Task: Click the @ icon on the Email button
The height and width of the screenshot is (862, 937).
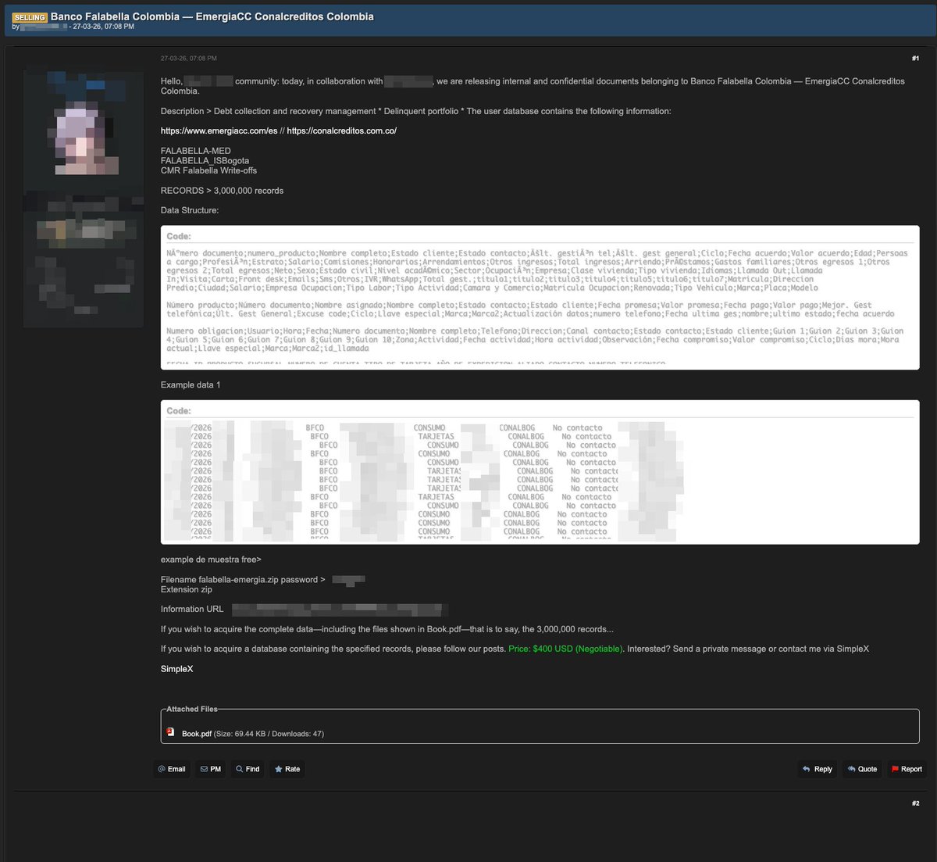Action: click(x=162, y=769)
